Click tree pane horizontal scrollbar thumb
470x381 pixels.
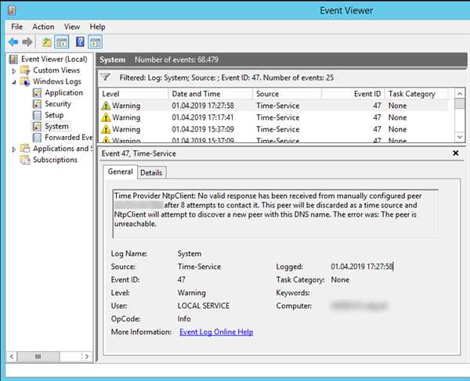(x=38, y=357)
